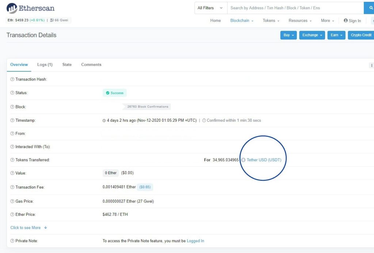Image resolution: width=374 pixels, height=253 pixels.
Task: Click the Block Confirmations badge
Action: [146, 106]
